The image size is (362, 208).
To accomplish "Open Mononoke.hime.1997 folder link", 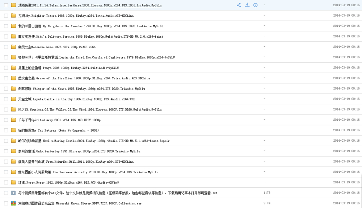I will tap(57, 47).
